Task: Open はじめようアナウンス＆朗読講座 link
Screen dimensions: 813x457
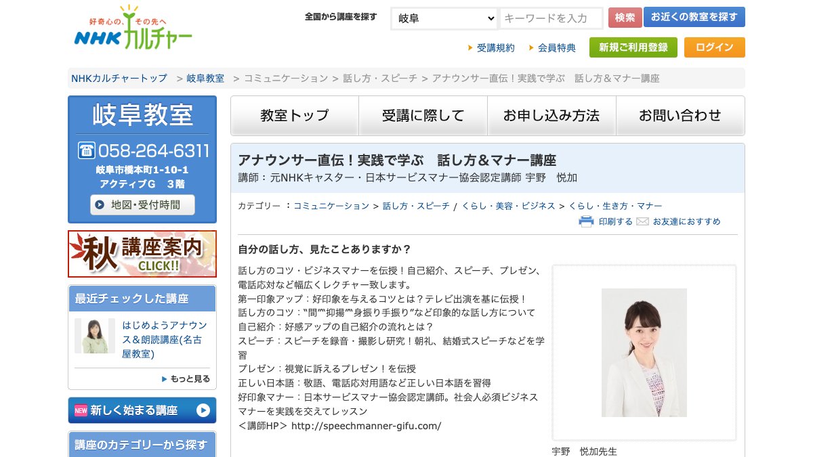Action: click(166, 339)
